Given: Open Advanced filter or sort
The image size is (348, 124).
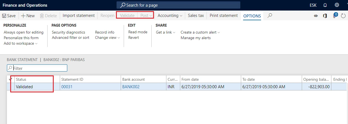Looking at the screenshot, I should coord(70,38).
